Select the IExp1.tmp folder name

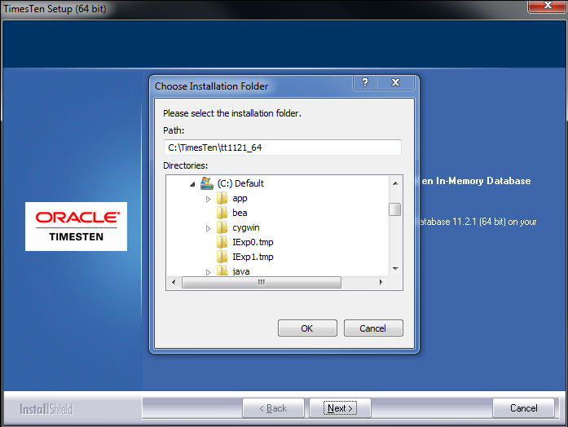point(253,257)
